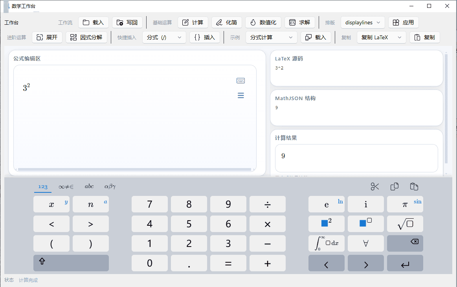The image size is (457, 287).
Task: Open the 分式计算 example dropdown
Action: pyautogui.click(x=272, y=37)
